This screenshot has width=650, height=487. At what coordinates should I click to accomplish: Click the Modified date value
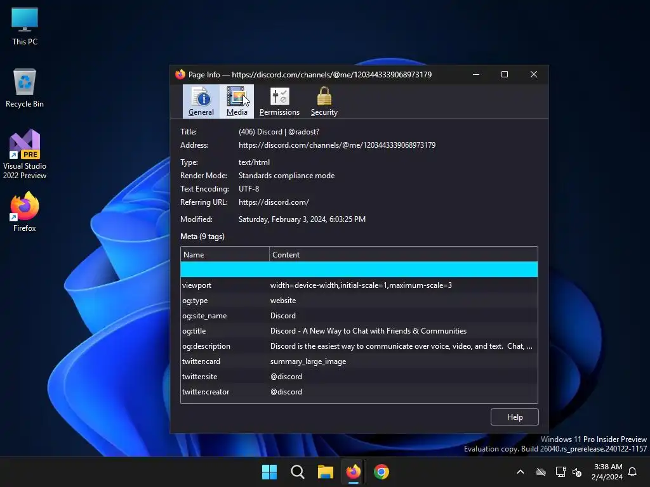coord(302,219)
